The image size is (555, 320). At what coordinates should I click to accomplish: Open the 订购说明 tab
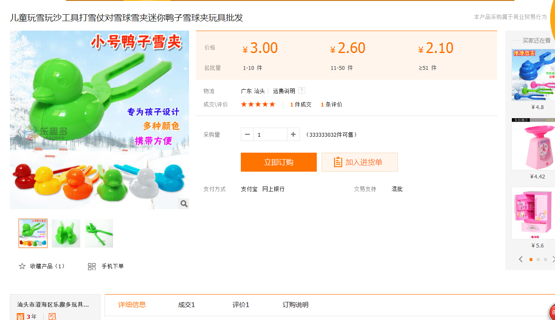point(295,305)
